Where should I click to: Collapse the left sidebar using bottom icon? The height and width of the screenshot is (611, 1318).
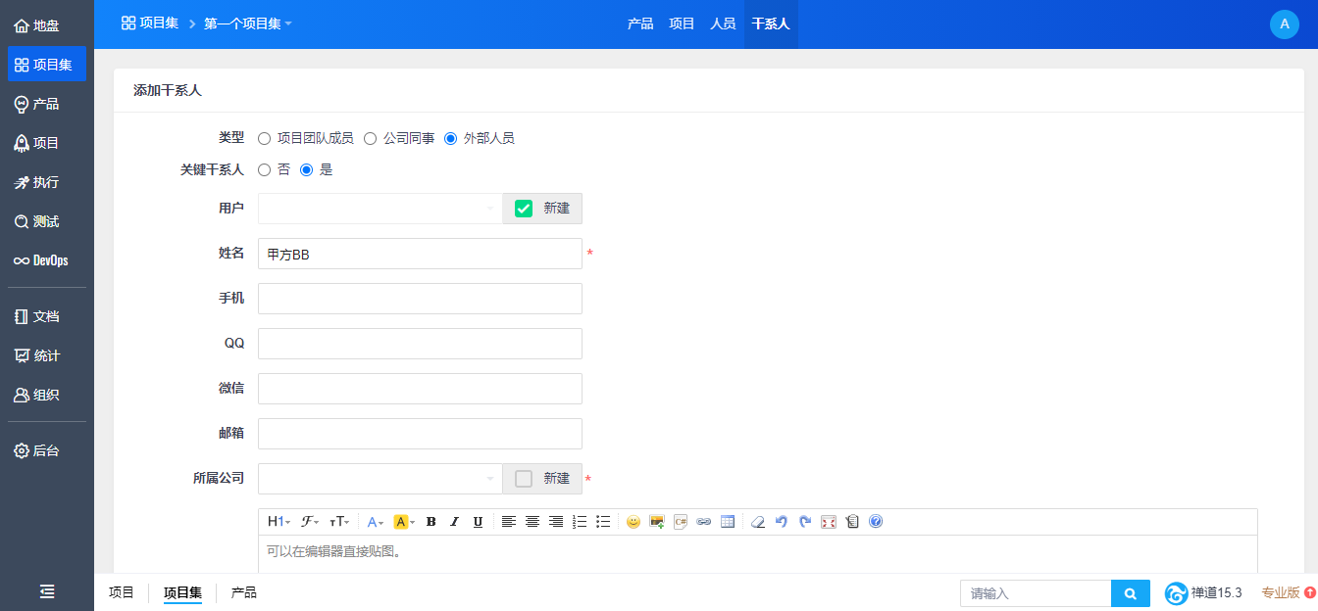point(47,591)
